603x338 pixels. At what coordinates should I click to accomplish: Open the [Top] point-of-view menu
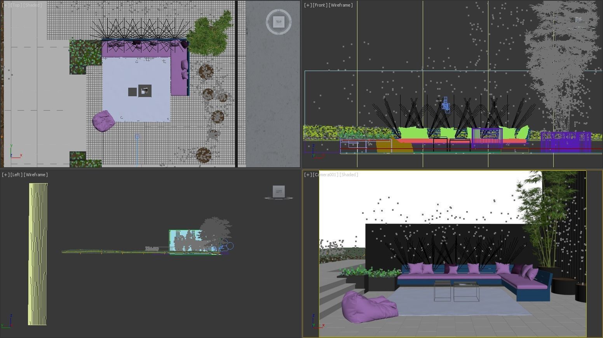[16, 5]
